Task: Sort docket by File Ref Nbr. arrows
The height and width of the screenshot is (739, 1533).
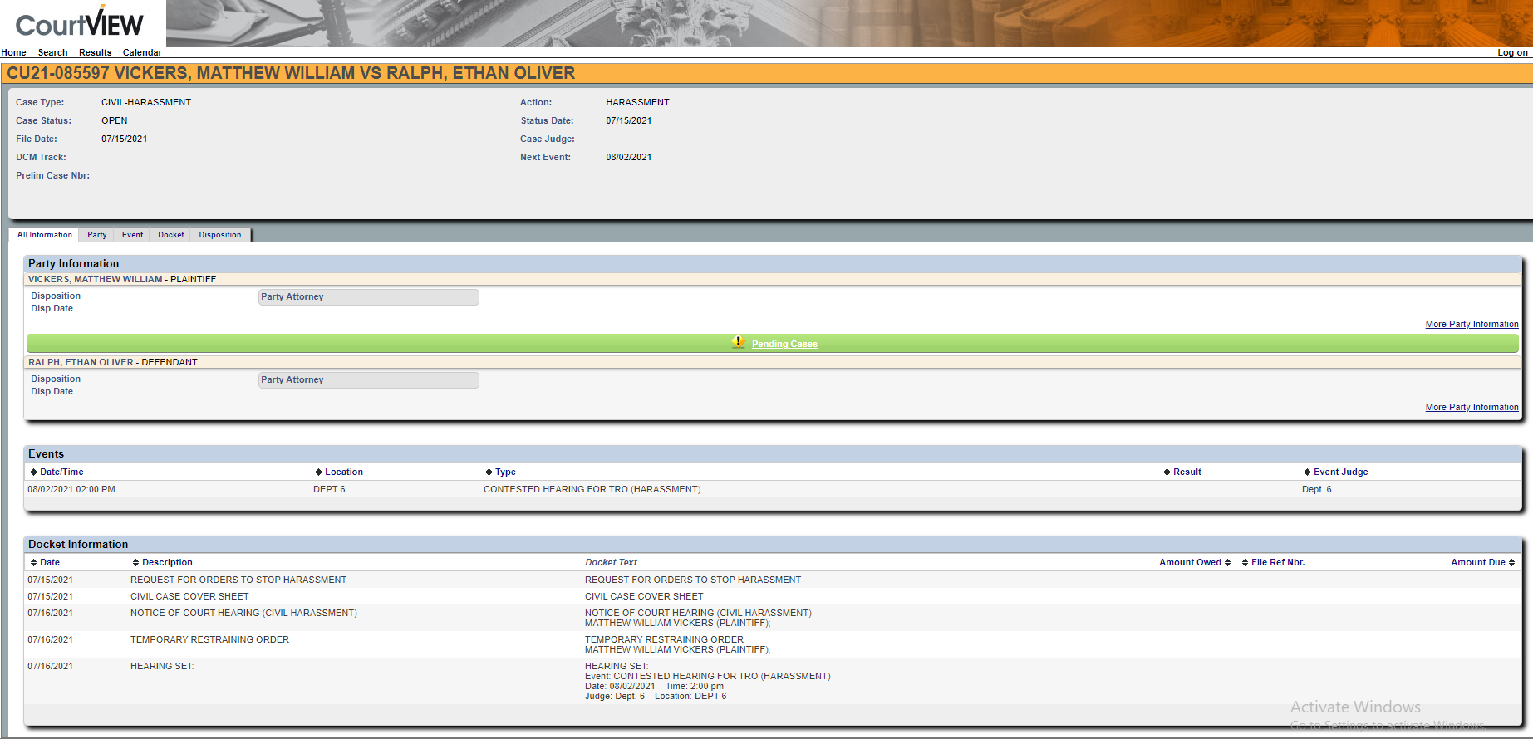Action: (x=1245, y=563)
